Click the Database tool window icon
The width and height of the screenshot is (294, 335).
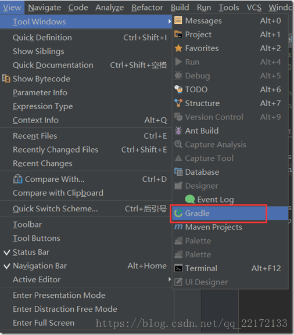(x=178, y=172)
